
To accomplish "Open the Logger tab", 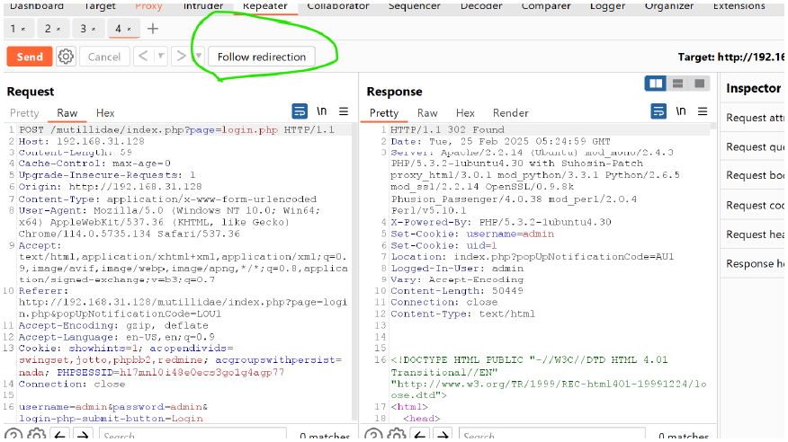I will click(x=607, y=6).
